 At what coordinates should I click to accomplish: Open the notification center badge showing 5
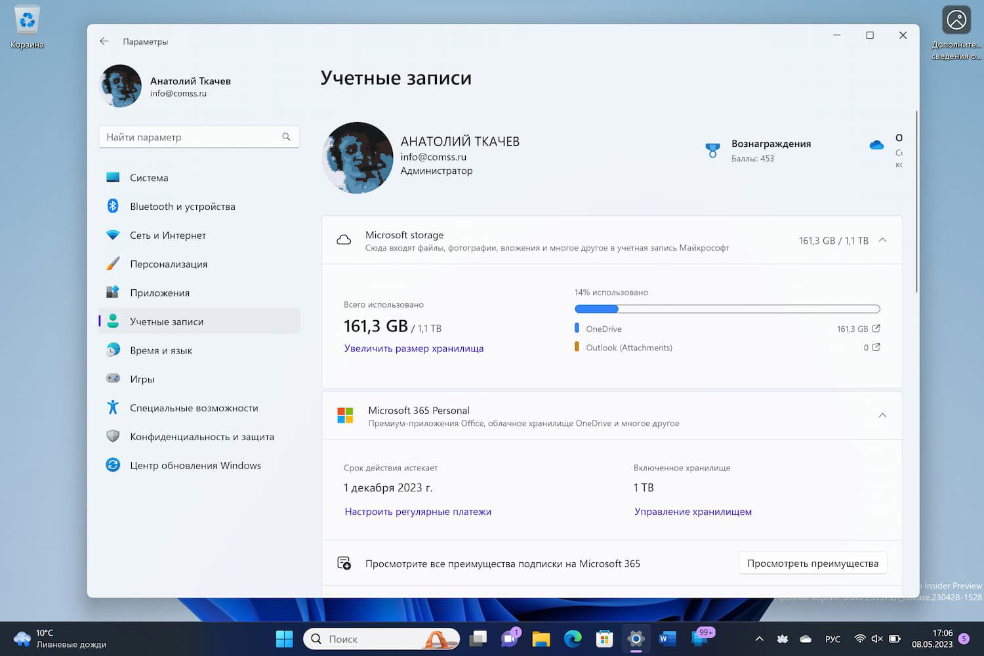click(x=964, y=639)
